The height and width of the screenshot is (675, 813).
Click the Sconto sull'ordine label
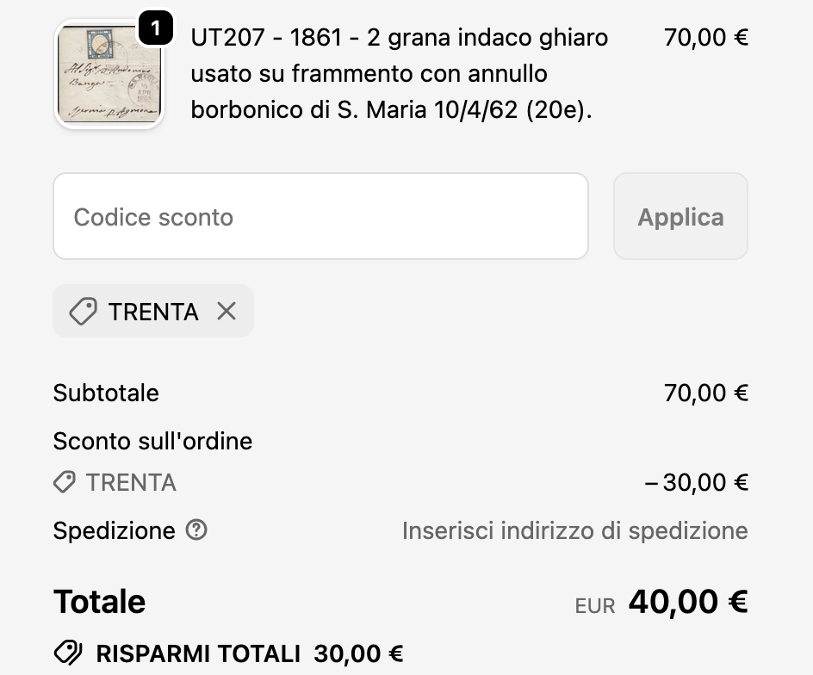click(152, 442)
